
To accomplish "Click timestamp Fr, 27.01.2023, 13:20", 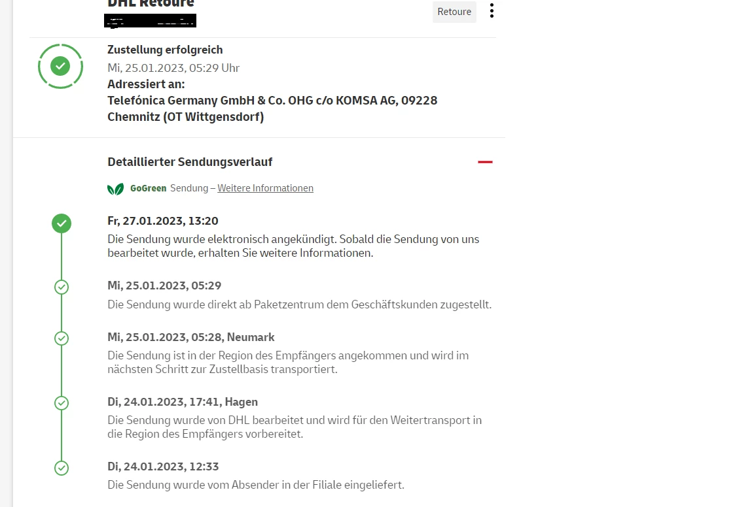I will pyautogui.click(x=163, y=221).
